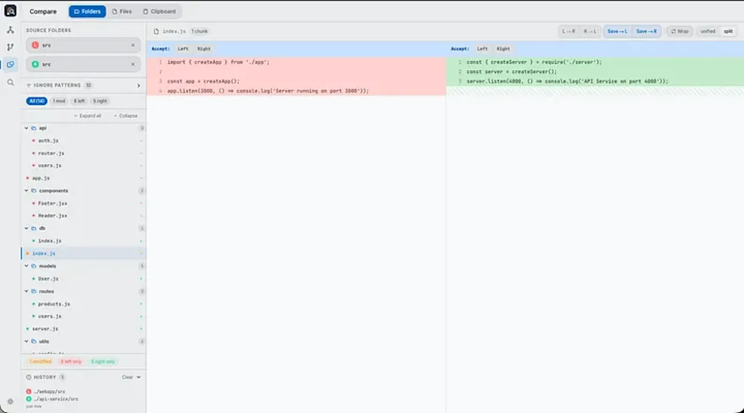
Task: Expand the Ignore Patterns section arrow
Action: 139,85
